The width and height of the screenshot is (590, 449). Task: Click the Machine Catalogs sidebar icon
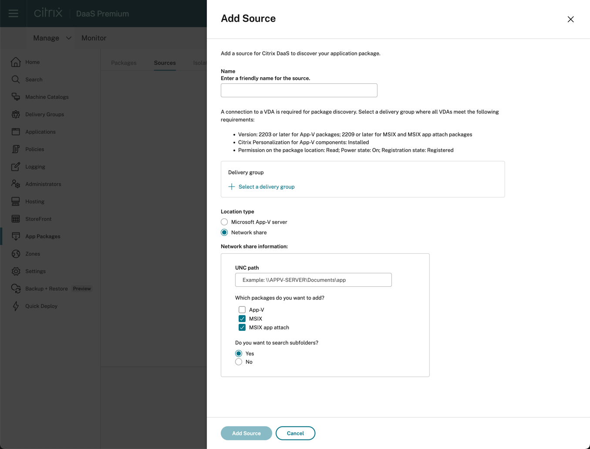click(16, 97)
